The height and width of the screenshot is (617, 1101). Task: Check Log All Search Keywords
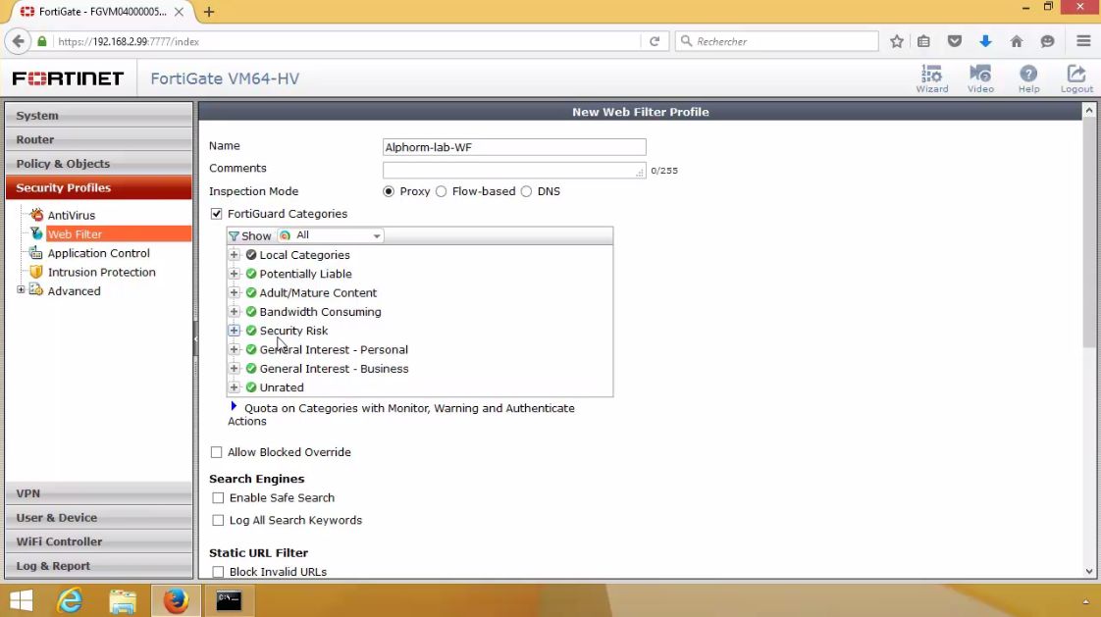click(x=219, y=521)
